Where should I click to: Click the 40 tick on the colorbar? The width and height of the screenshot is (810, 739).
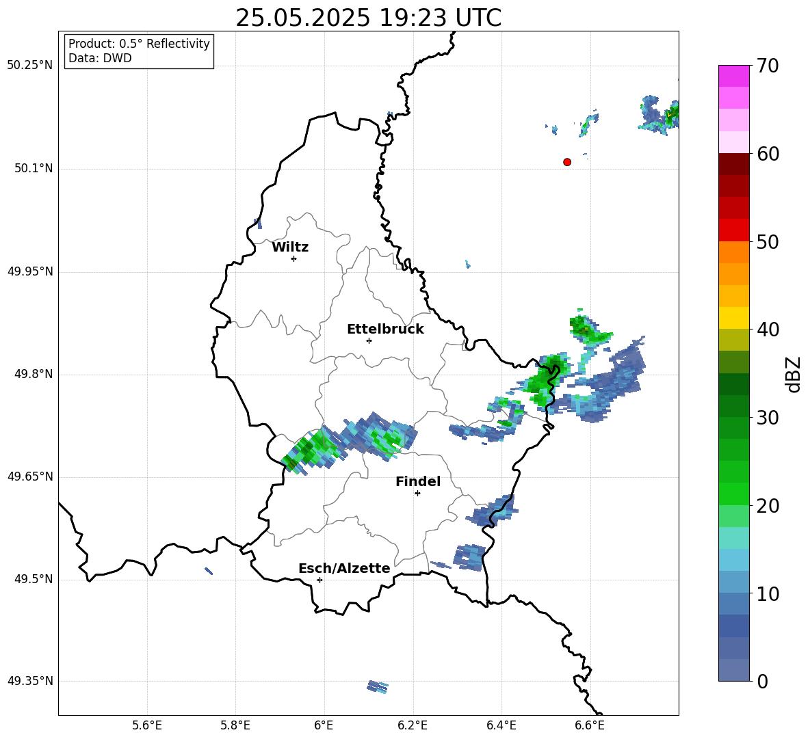[768, 330]
